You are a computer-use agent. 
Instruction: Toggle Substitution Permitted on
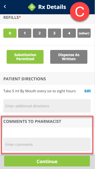pyautogui.click(x=25, y=57)
